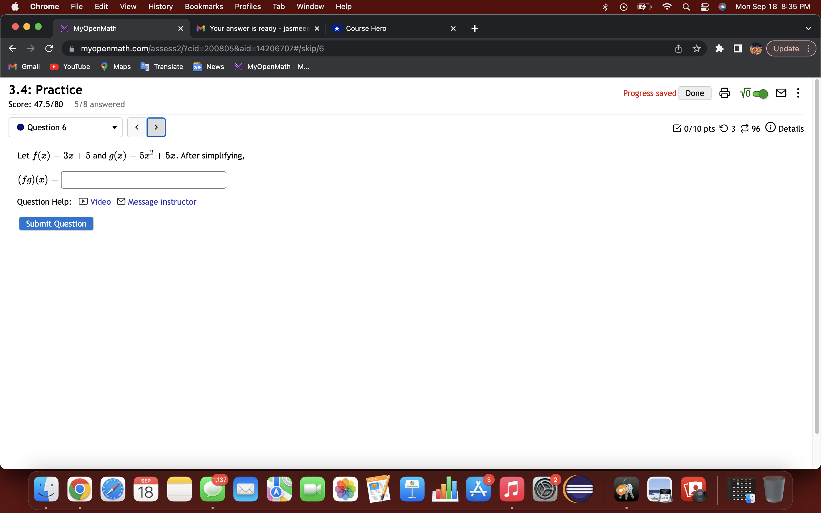Click inside the (fg)(x) answer field
The image size is (821, 513).
(143, 180)
